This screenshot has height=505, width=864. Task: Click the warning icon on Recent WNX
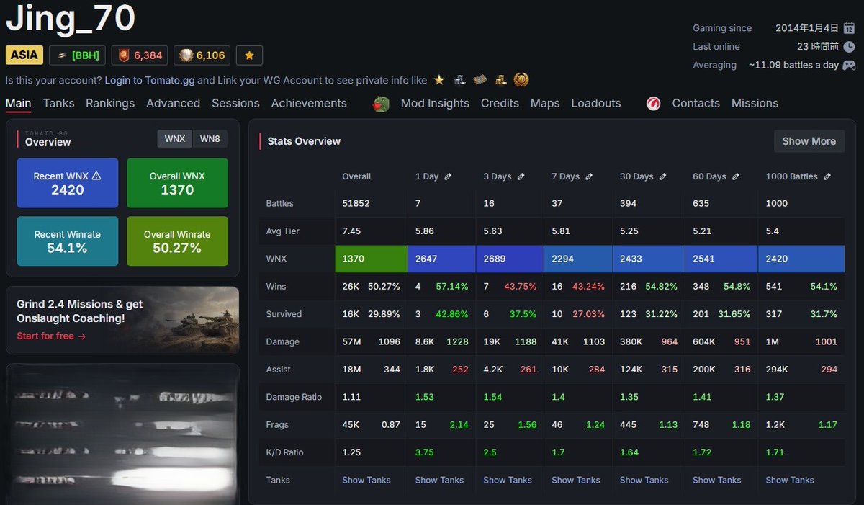[96, 176]
